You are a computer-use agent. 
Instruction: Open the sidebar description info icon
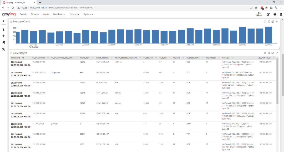(4, 29)
